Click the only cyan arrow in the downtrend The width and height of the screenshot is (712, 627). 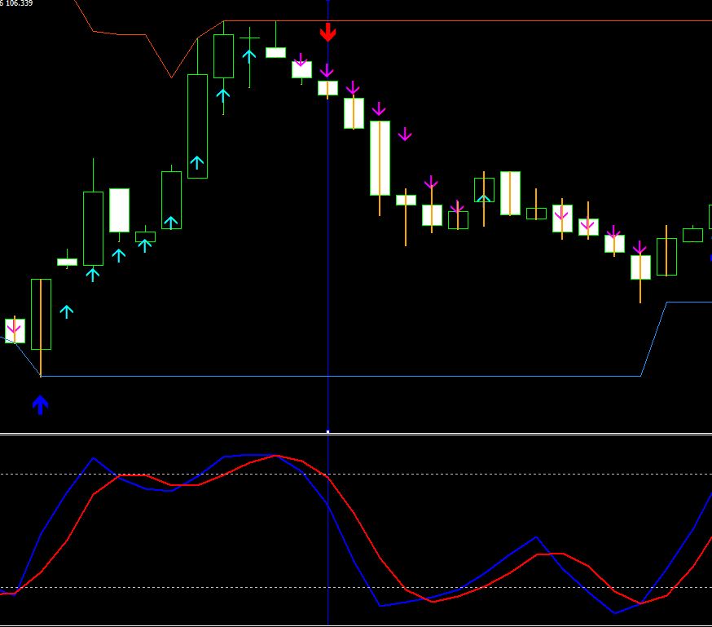pos(484,198)
